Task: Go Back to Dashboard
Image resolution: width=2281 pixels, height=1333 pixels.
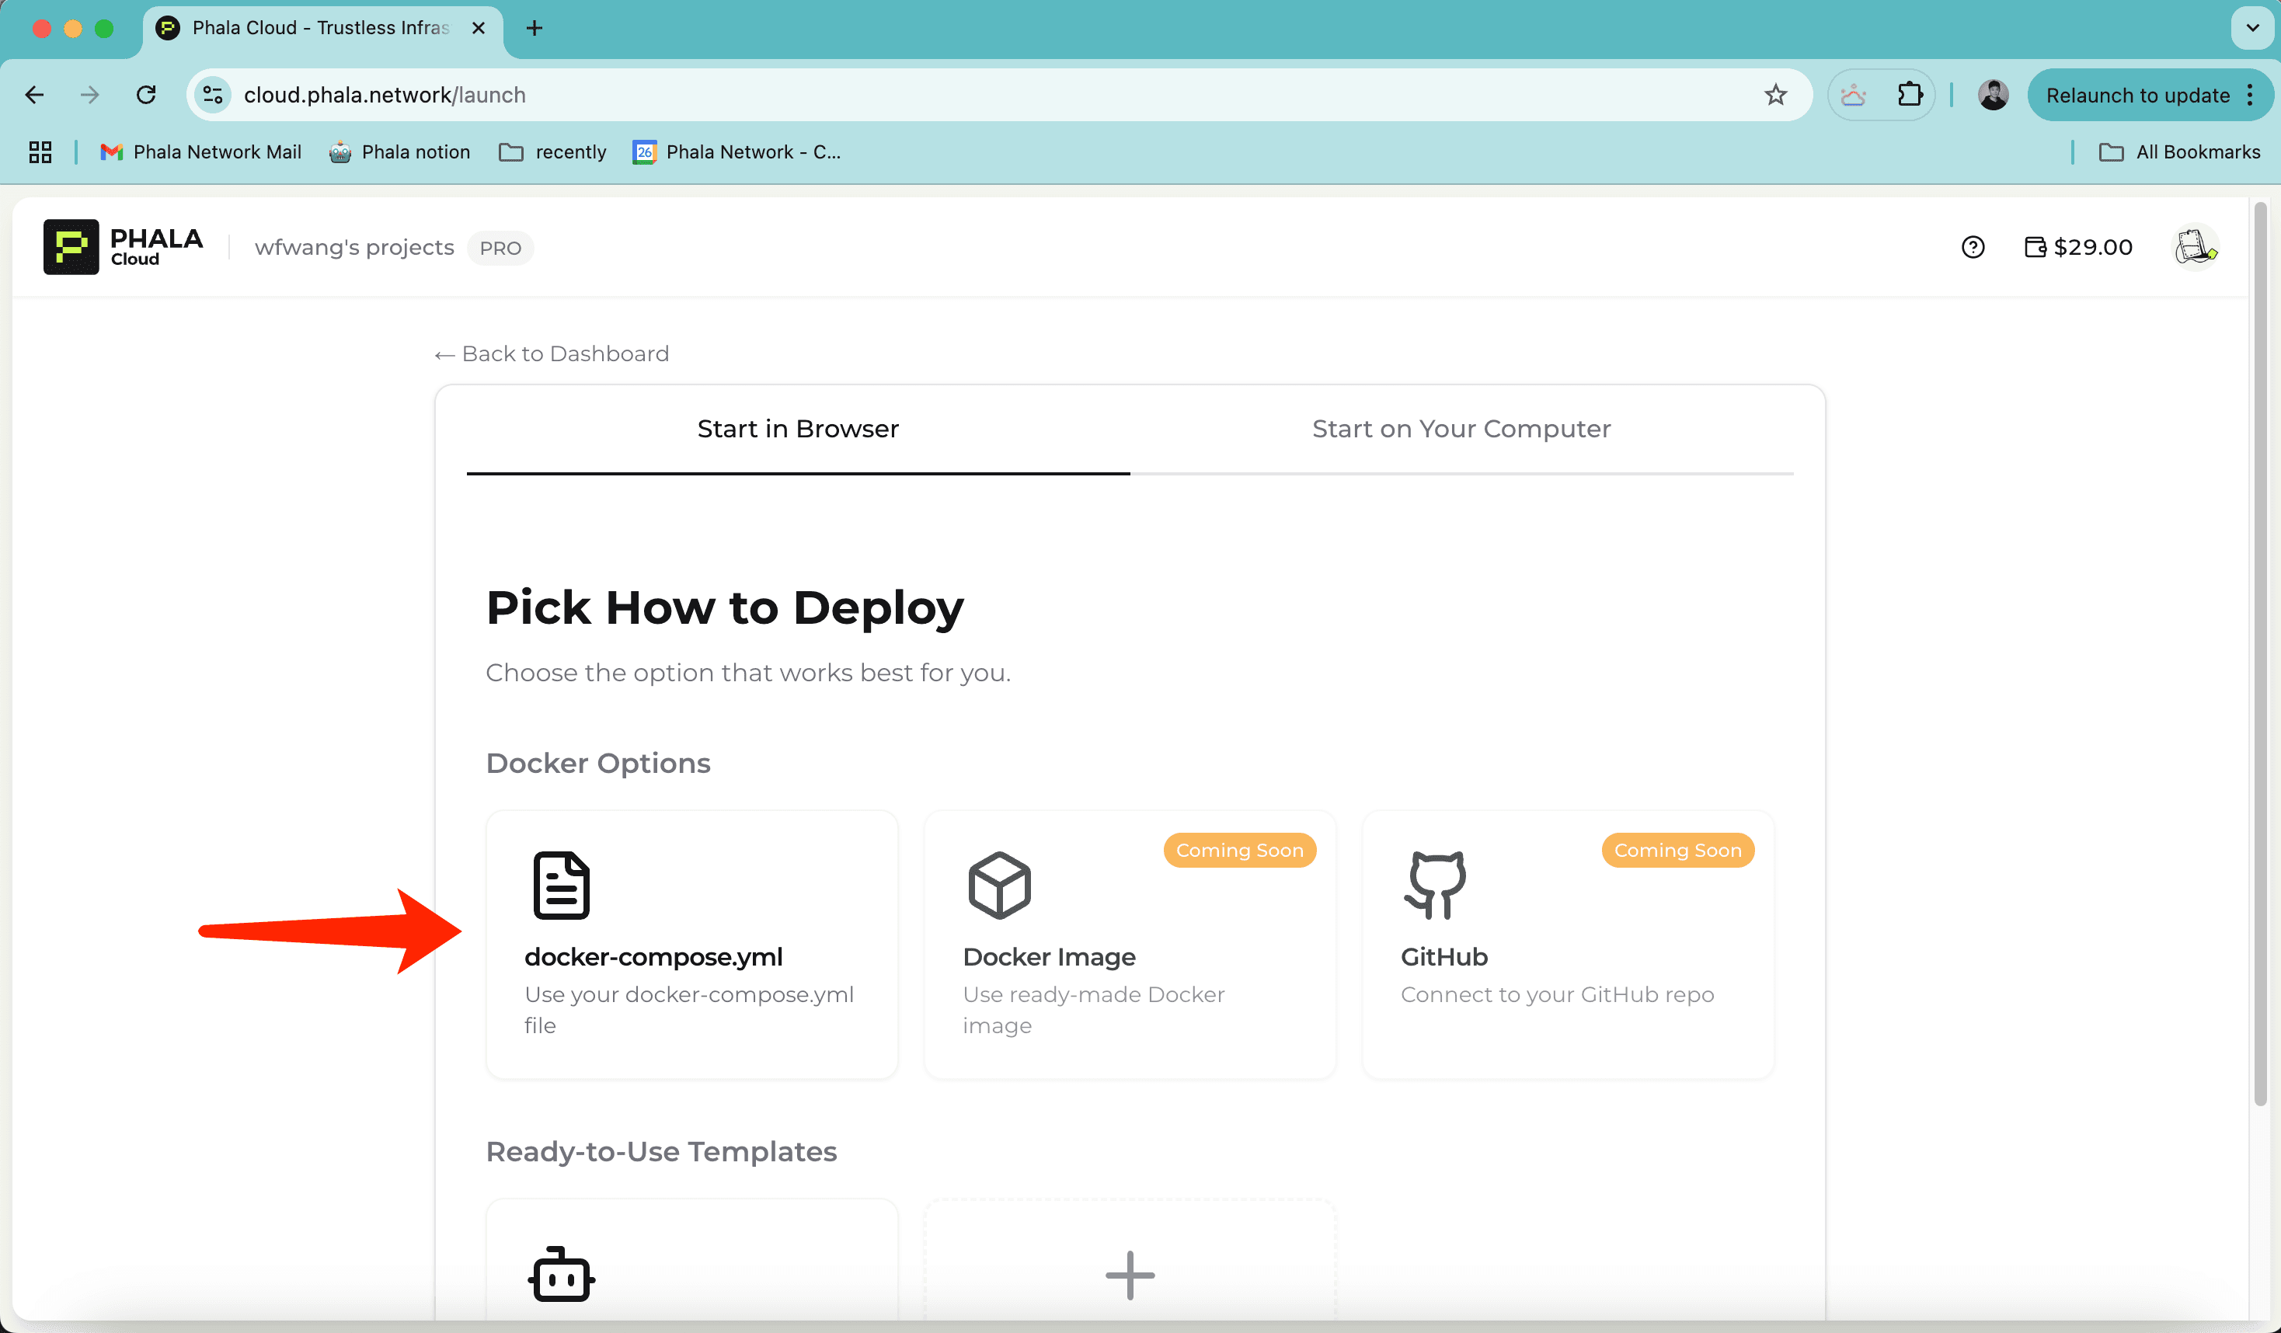Action: (x=552, y=354)
